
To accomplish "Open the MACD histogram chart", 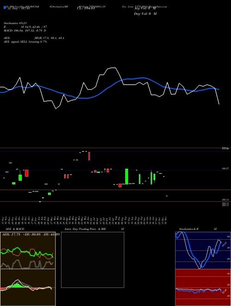I will click(28, 287).
